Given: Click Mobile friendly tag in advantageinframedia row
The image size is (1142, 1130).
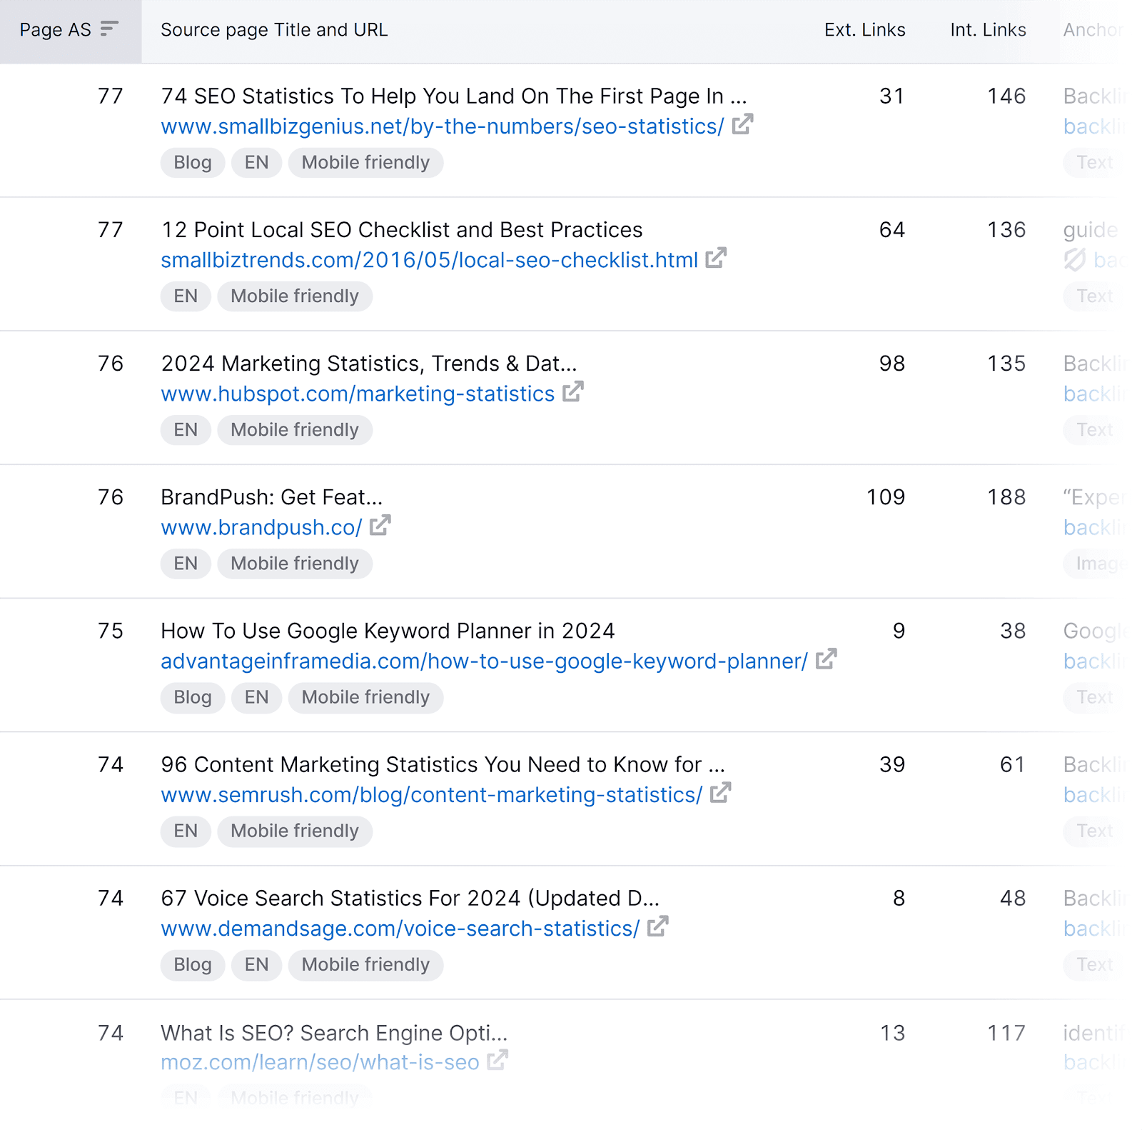Looking at the screenshot, I should click(x=365, y=697).
